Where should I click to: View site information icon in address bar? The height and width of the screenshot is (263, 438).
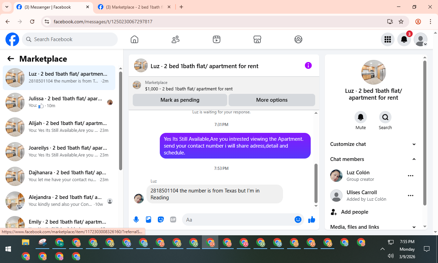pos(47,22)
